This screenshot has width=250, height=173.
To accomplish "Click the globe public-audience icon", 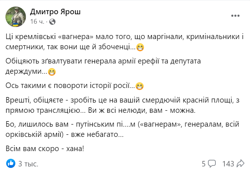I will [52, 22].
